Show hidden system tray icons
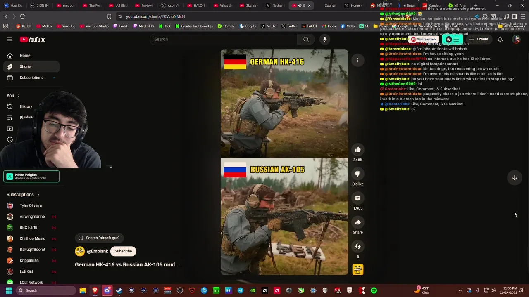529x297 pixels. [x=460, y=290]
